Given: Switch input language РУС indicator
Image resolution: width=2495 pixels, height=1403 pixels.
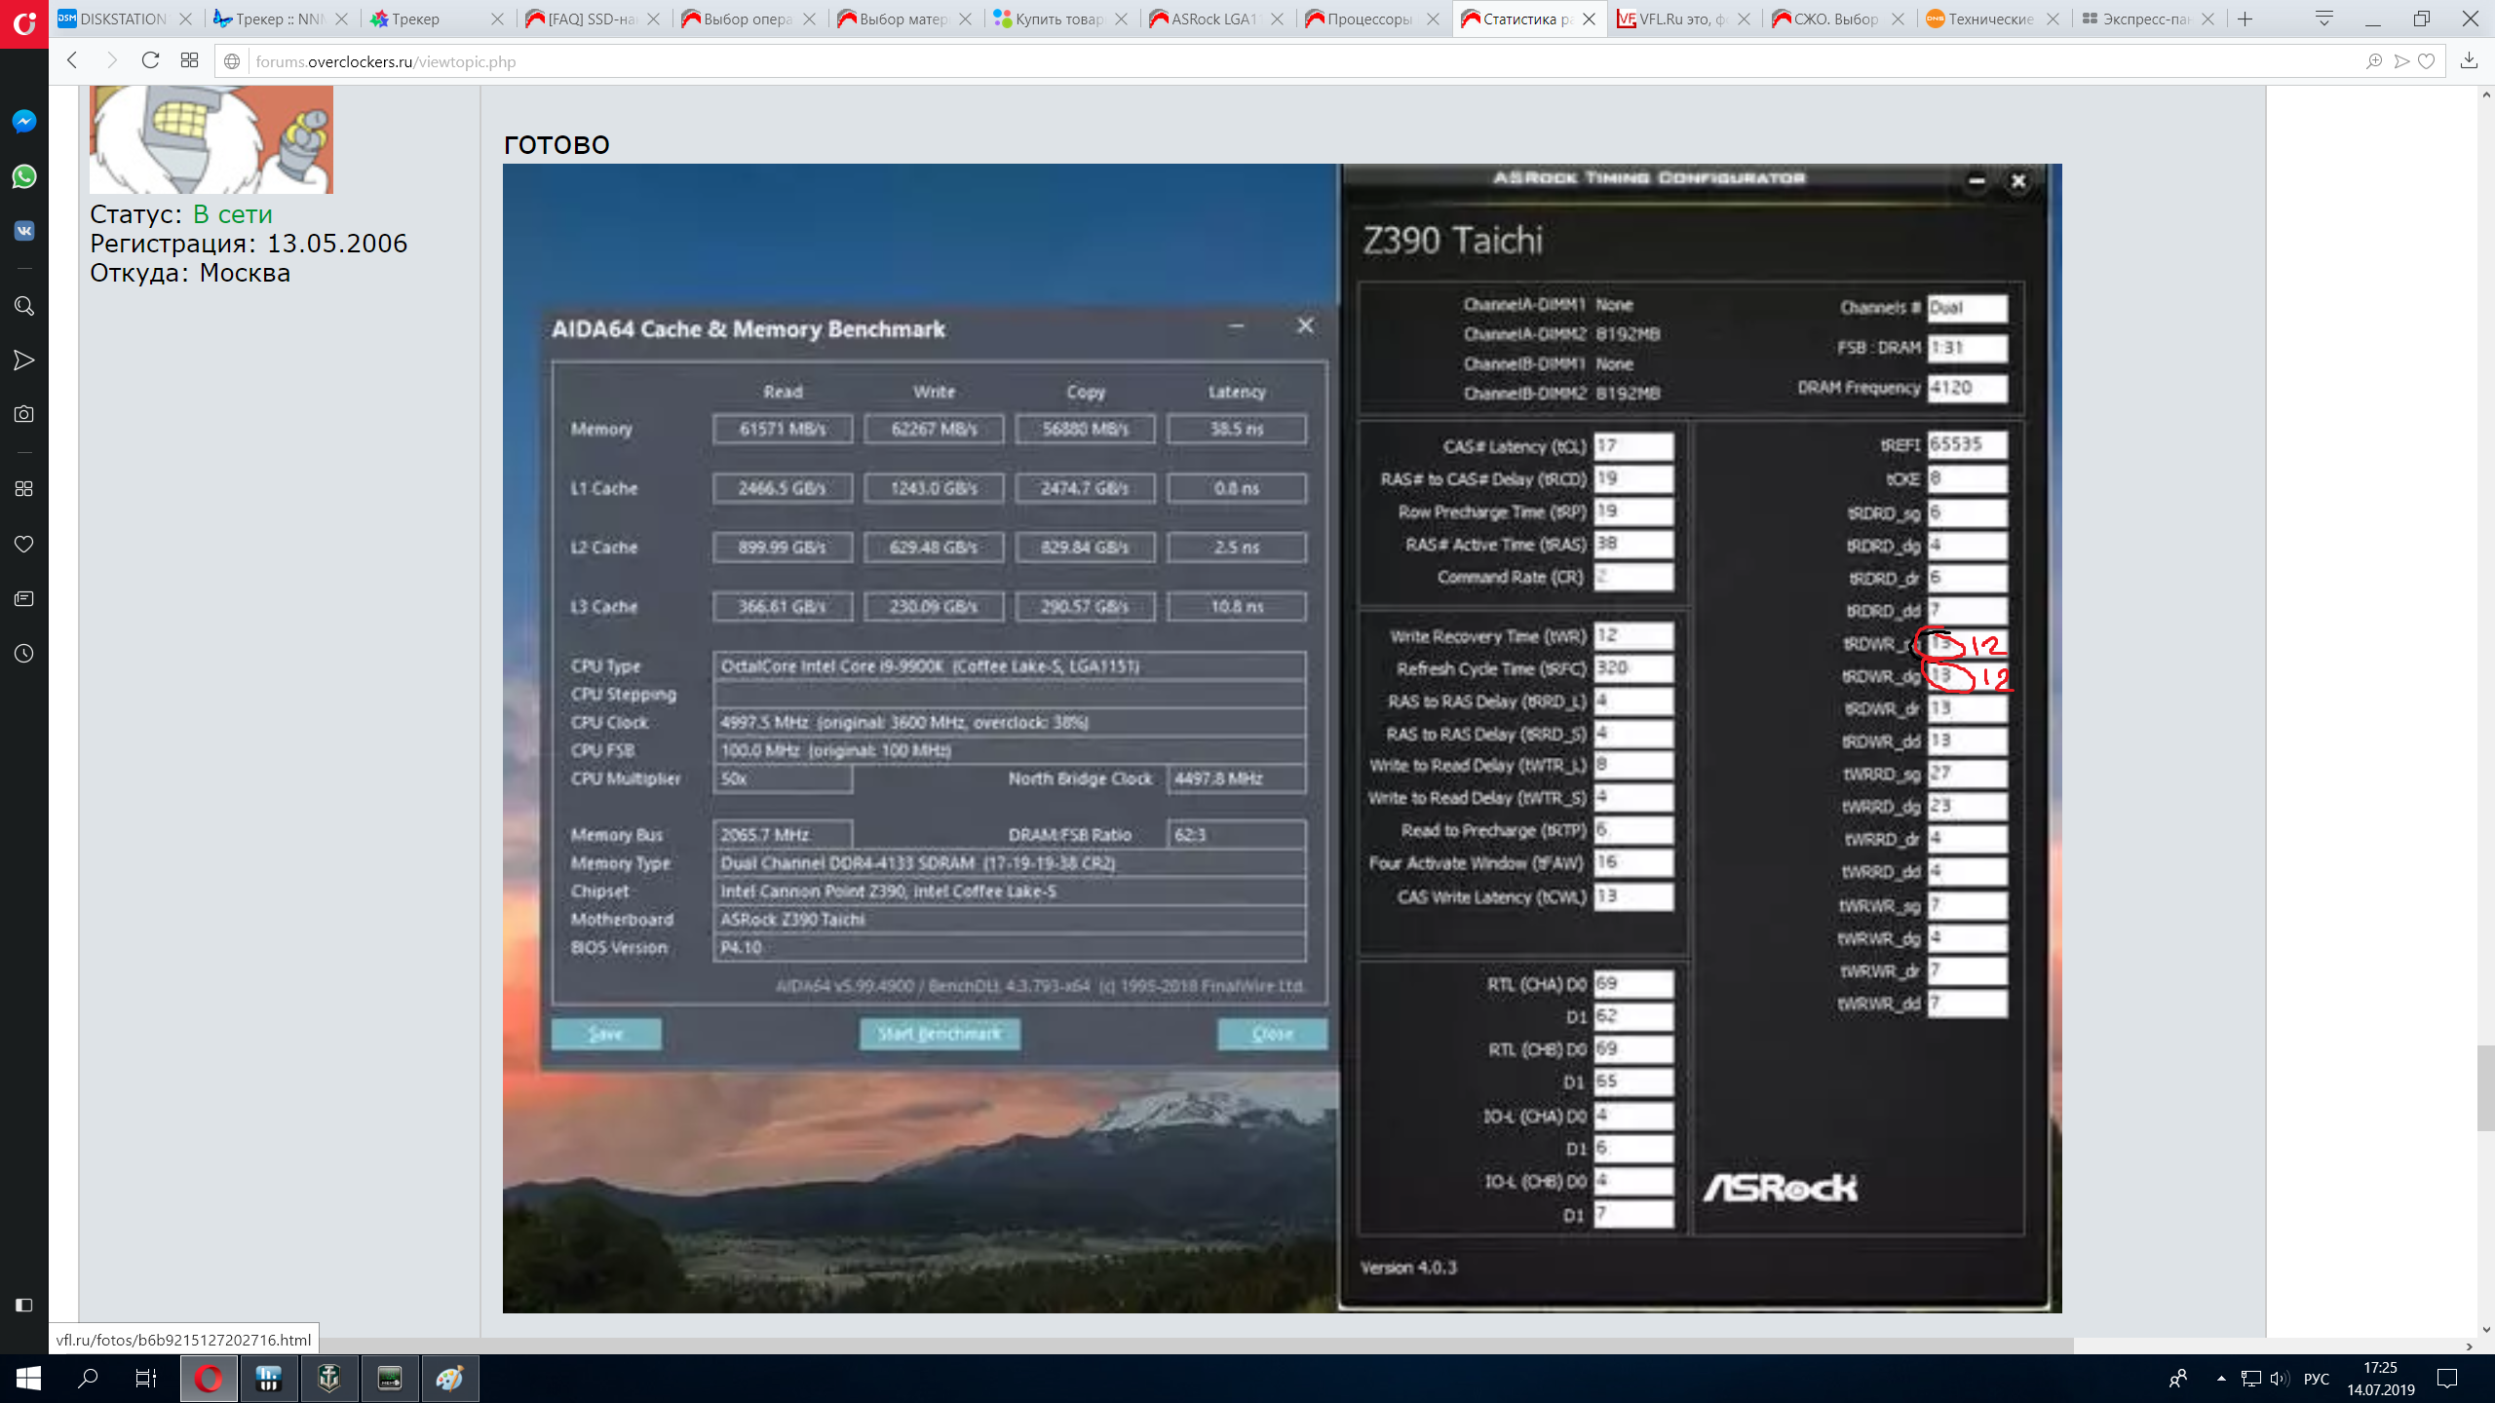Looking at the screenshot, I should 2316,1379.
